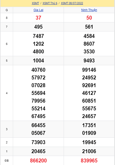
Task: Open the XSMT Thứ 6 link
Action: 50,3
